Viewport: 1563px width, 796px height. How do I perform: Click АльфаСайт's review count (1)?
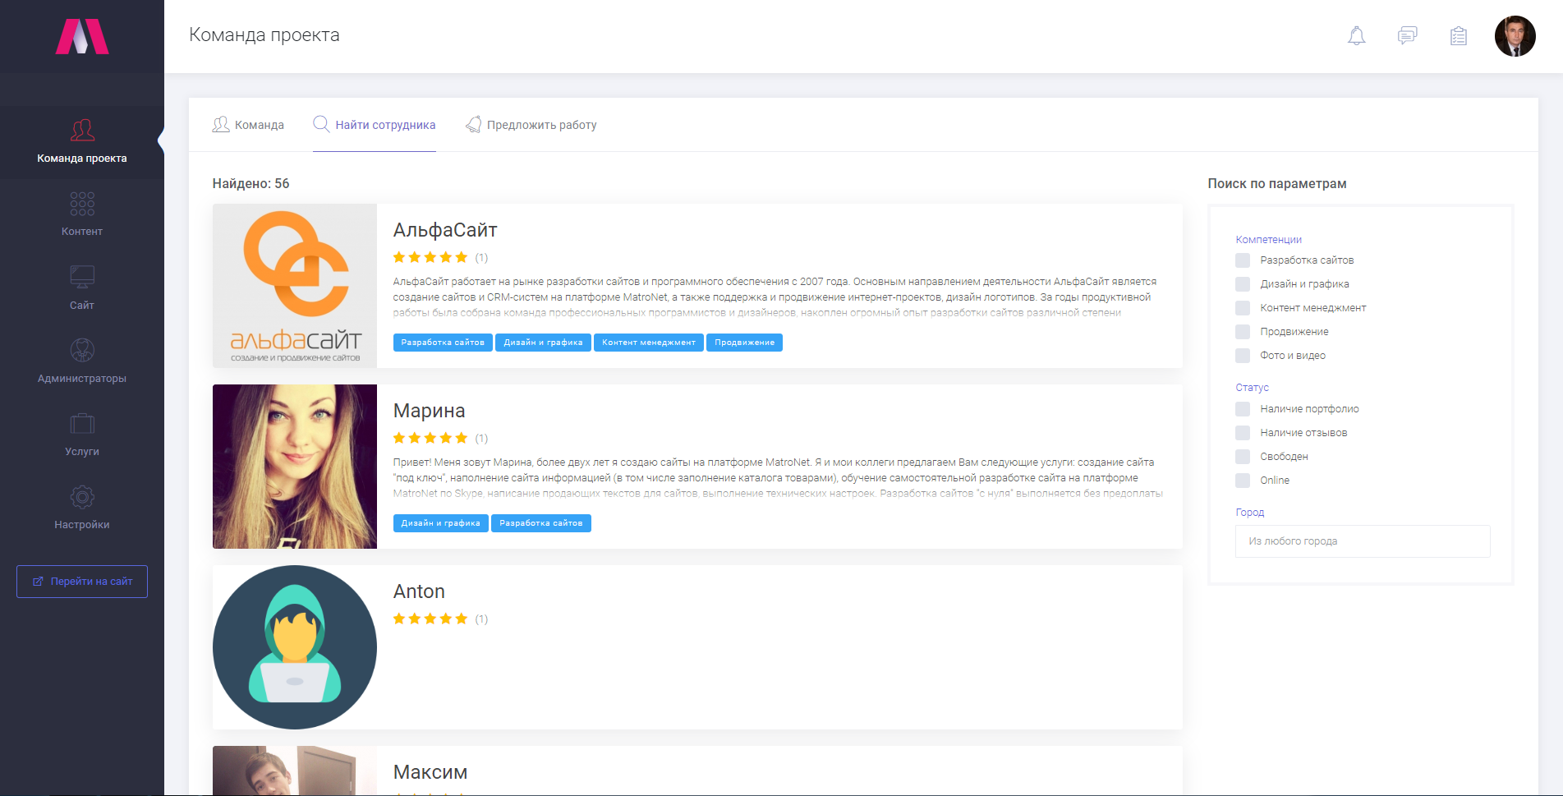coord(481,258)
